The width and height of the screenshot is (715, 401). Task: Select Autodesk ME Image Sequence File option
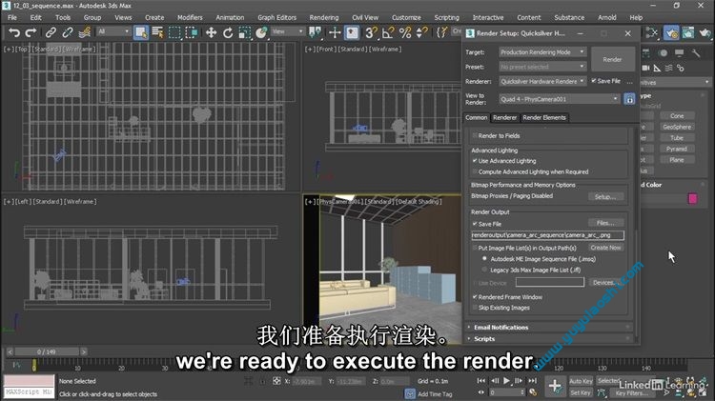pyautogui.click(x=484, y=259)
